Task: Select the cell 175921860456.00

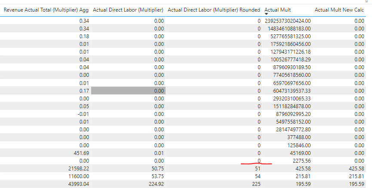Action: click(x=291, y=44)
